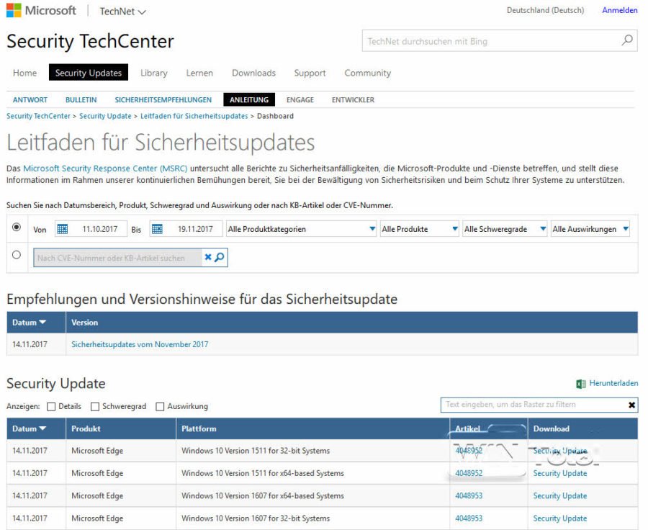Open the TechNet menu chevron
This screenshot has height=530, width=648.
141,11
